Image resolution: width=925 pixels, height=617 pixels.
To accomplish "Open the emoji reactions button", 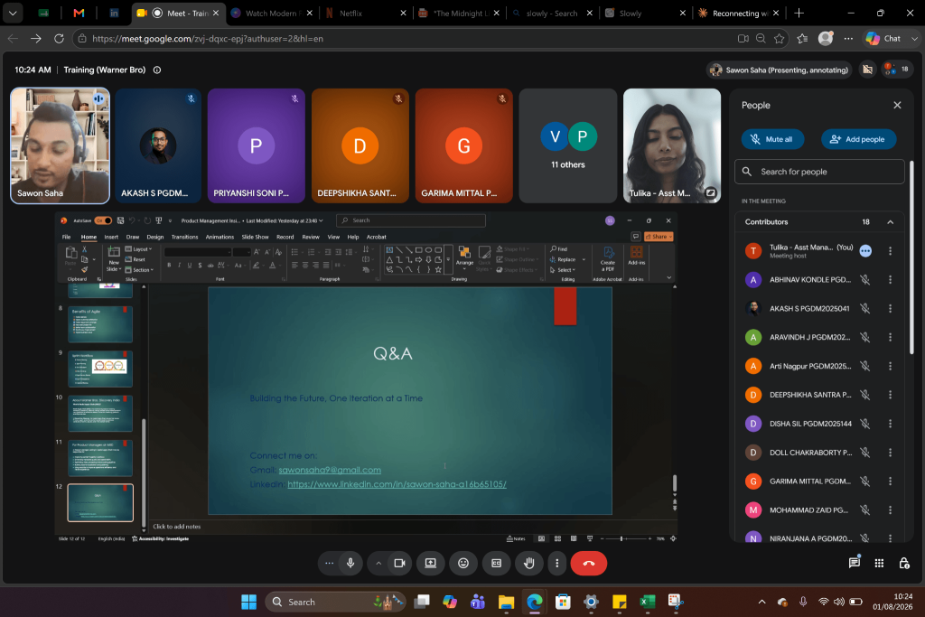I will [463, 564].
